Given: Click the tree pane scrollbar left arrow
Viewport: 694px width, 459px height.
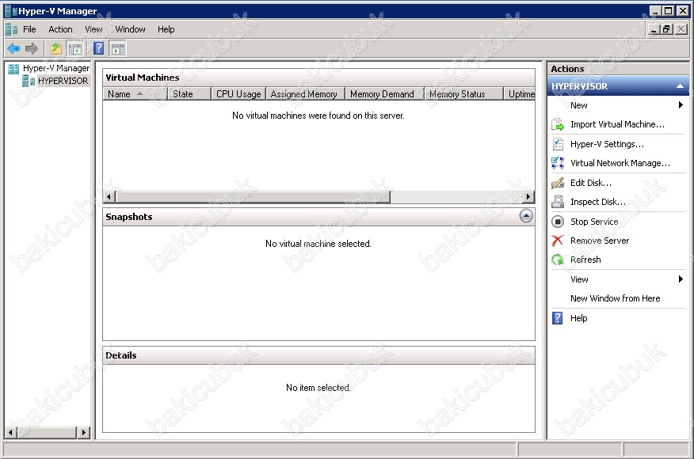Looking at the screenshot, I should pyautogui.click(x=11, y=432).
